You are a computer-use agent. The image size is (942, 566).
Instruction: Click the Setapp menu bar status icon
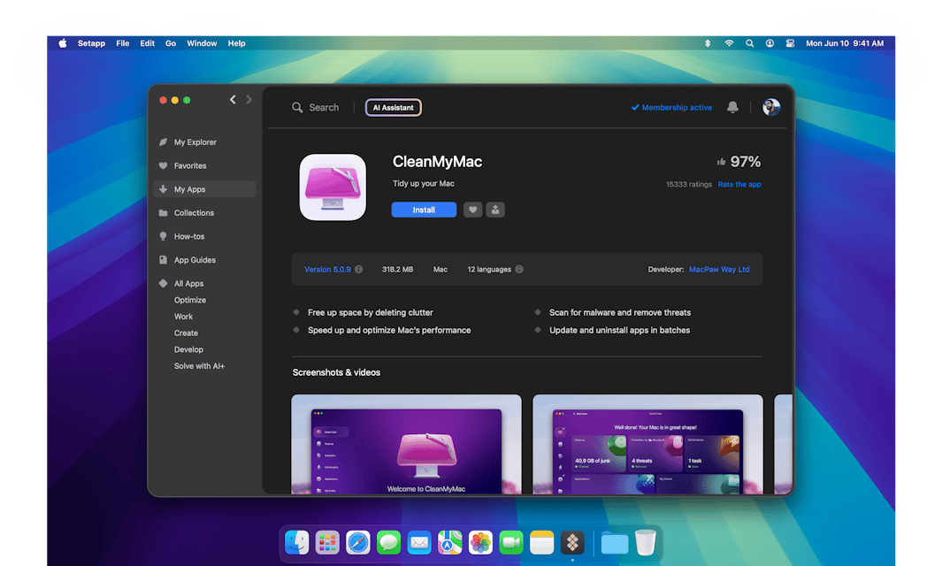[708, 43]
